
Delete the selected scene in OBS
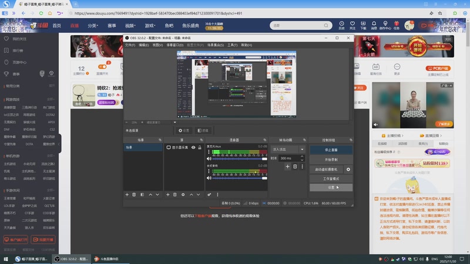click(x=134, y=195)
